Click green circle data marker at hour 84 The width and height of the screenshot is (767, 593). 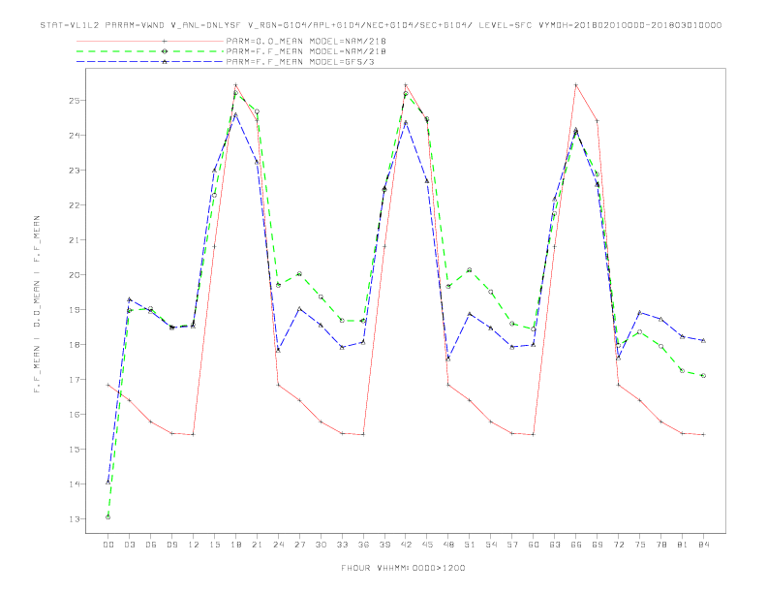(x=703, y=376)
